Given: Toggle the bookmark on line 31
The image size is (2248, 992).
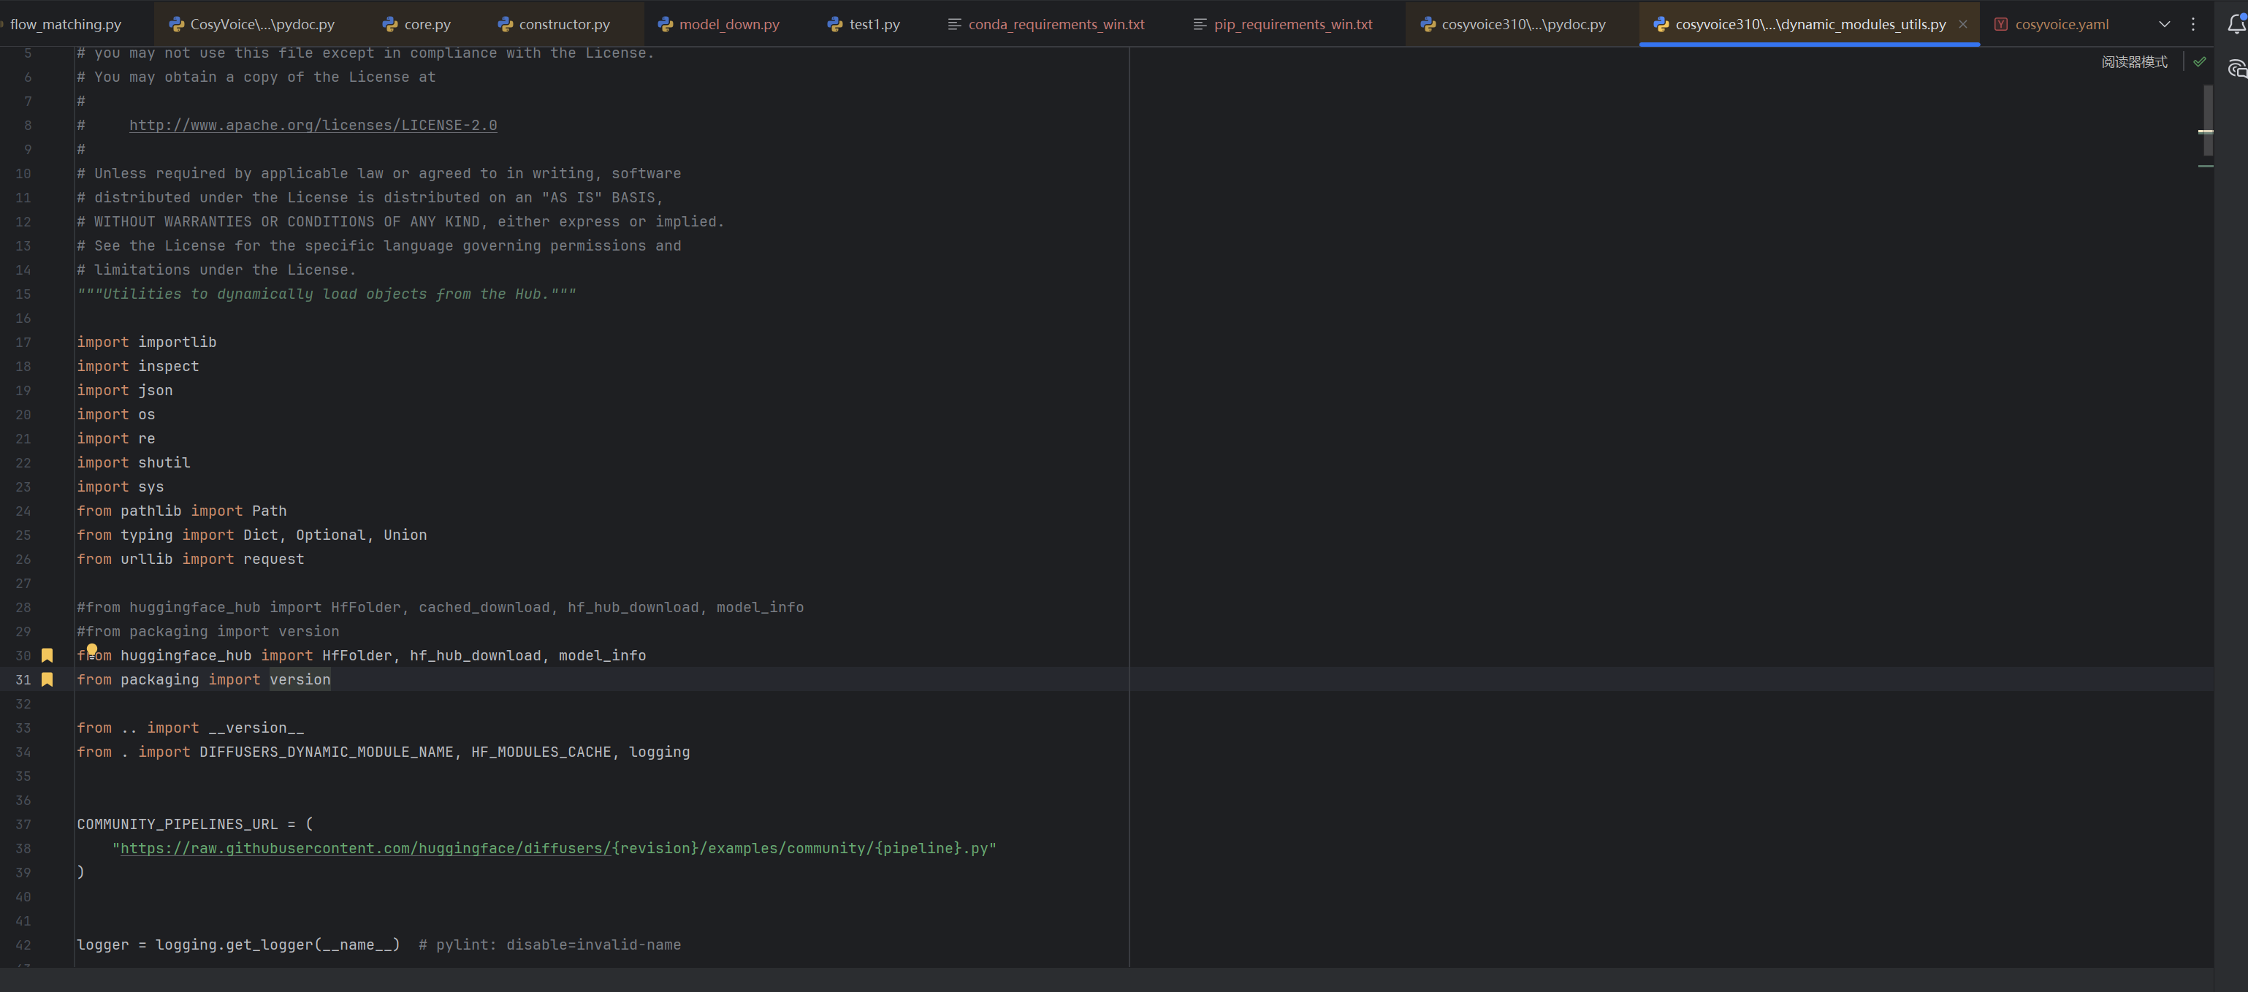Looking at the screenshot, I should 46,679.
